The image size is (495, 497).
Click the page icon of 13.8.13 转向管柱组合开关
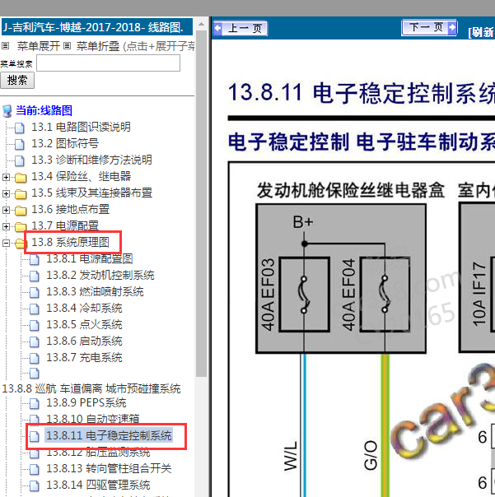coord(35,469)
